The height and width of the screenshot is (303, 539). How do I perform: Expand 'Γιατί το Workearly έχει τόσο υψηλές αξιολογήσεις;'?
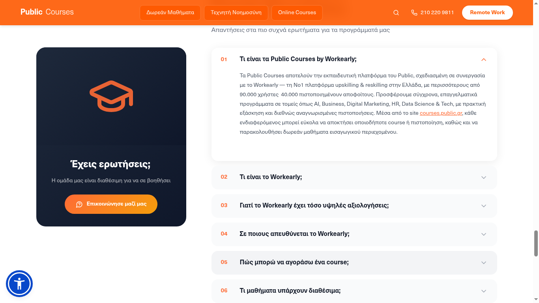pos(354,206)
